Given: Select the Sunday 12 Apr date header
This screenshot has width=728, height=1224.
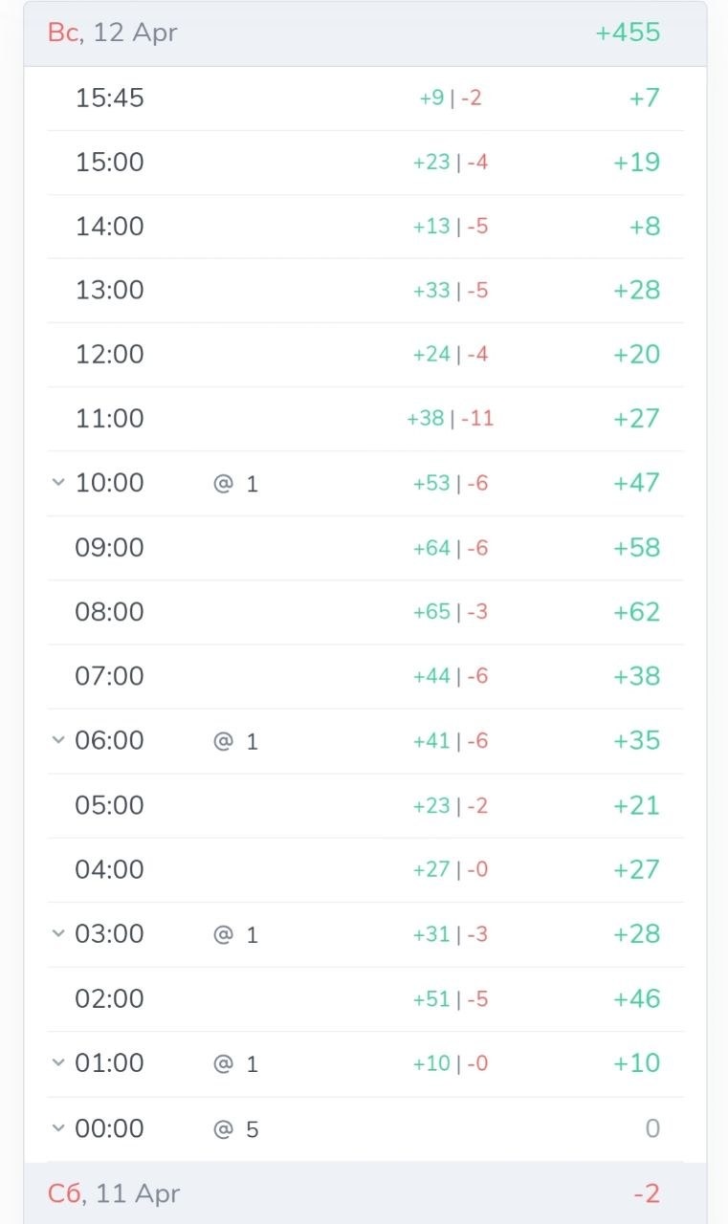Looking at the screenshot, I should point(113,33).
